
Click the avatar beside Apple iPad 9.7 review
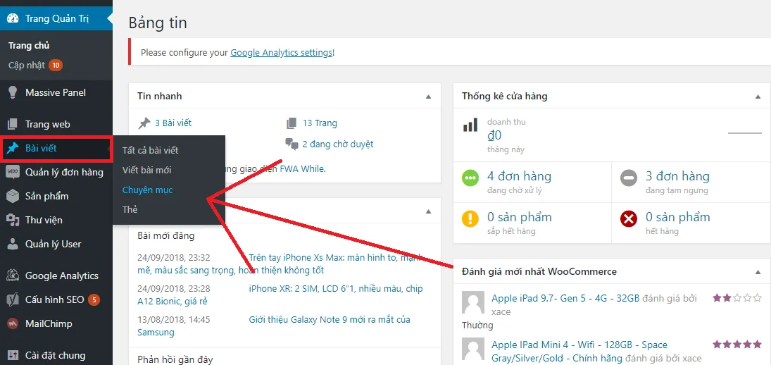click(474, 302)
